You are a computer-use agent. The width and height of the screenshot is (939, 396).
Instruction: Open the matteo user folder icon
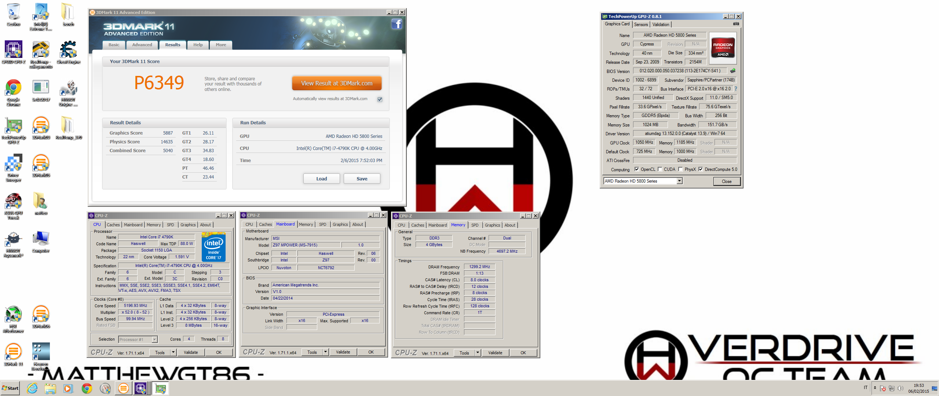(x=41, y=203)
